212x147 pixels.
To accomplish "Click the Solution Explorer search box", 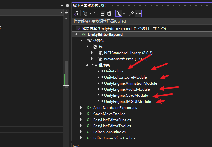I will coord(142,21).
